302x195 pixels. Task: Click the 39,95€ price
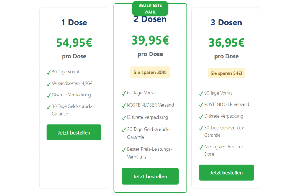click(150, 40)
